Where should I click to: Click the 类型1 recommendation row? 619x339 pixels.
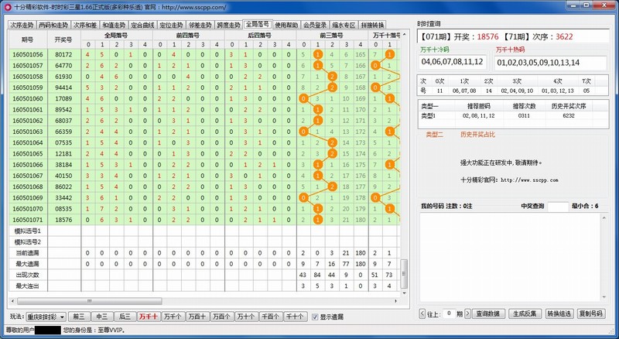[512, 116]
